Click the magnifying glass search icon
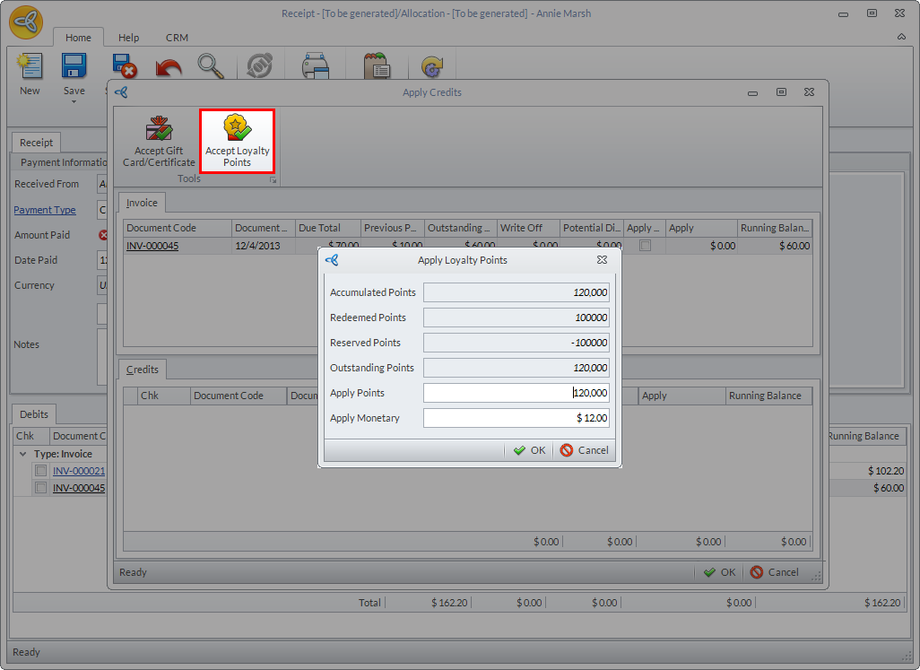 211,67
